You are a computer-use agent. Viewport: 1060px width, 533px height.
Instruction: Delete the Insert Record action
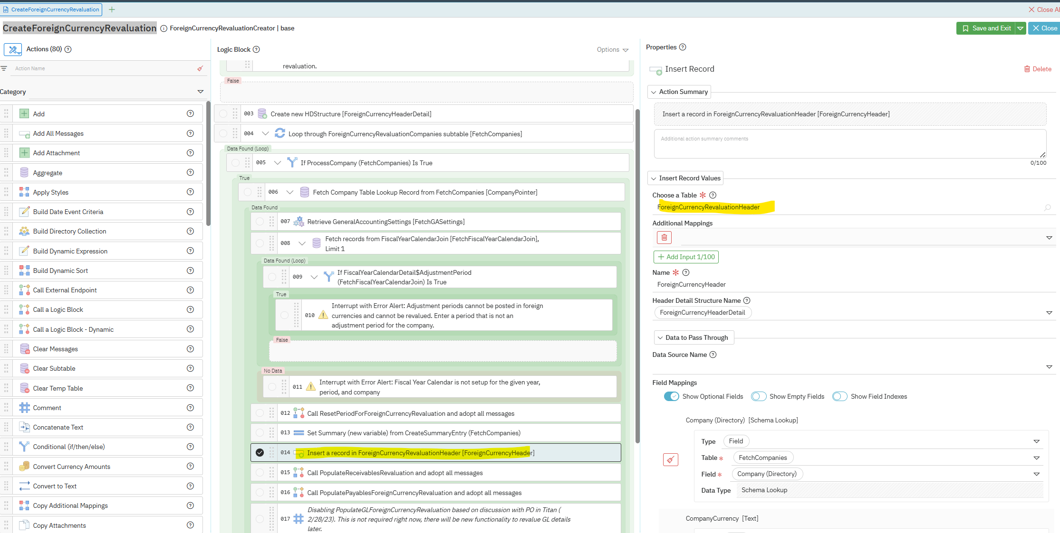click(x=1038, y=69)
